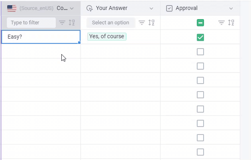Click the Type to filter input field
This screenshot has height=160, width=251.
[x=31, y=23]
